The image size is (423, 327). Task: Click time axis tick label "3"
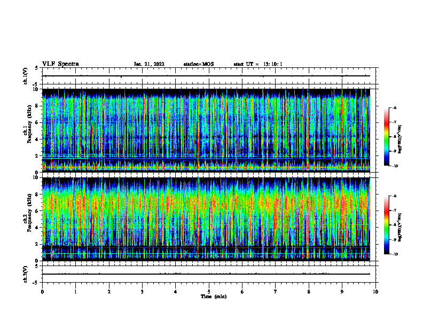tap(142, 292)
